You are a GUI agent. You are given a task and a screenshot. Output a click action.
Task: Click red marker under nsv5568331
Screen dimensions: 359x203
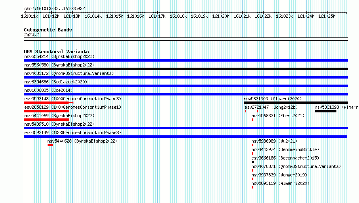(x=253, y=120)
